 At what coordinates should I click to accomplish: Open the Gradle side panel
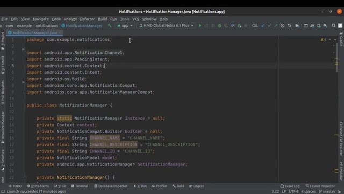tap(341, 39)
